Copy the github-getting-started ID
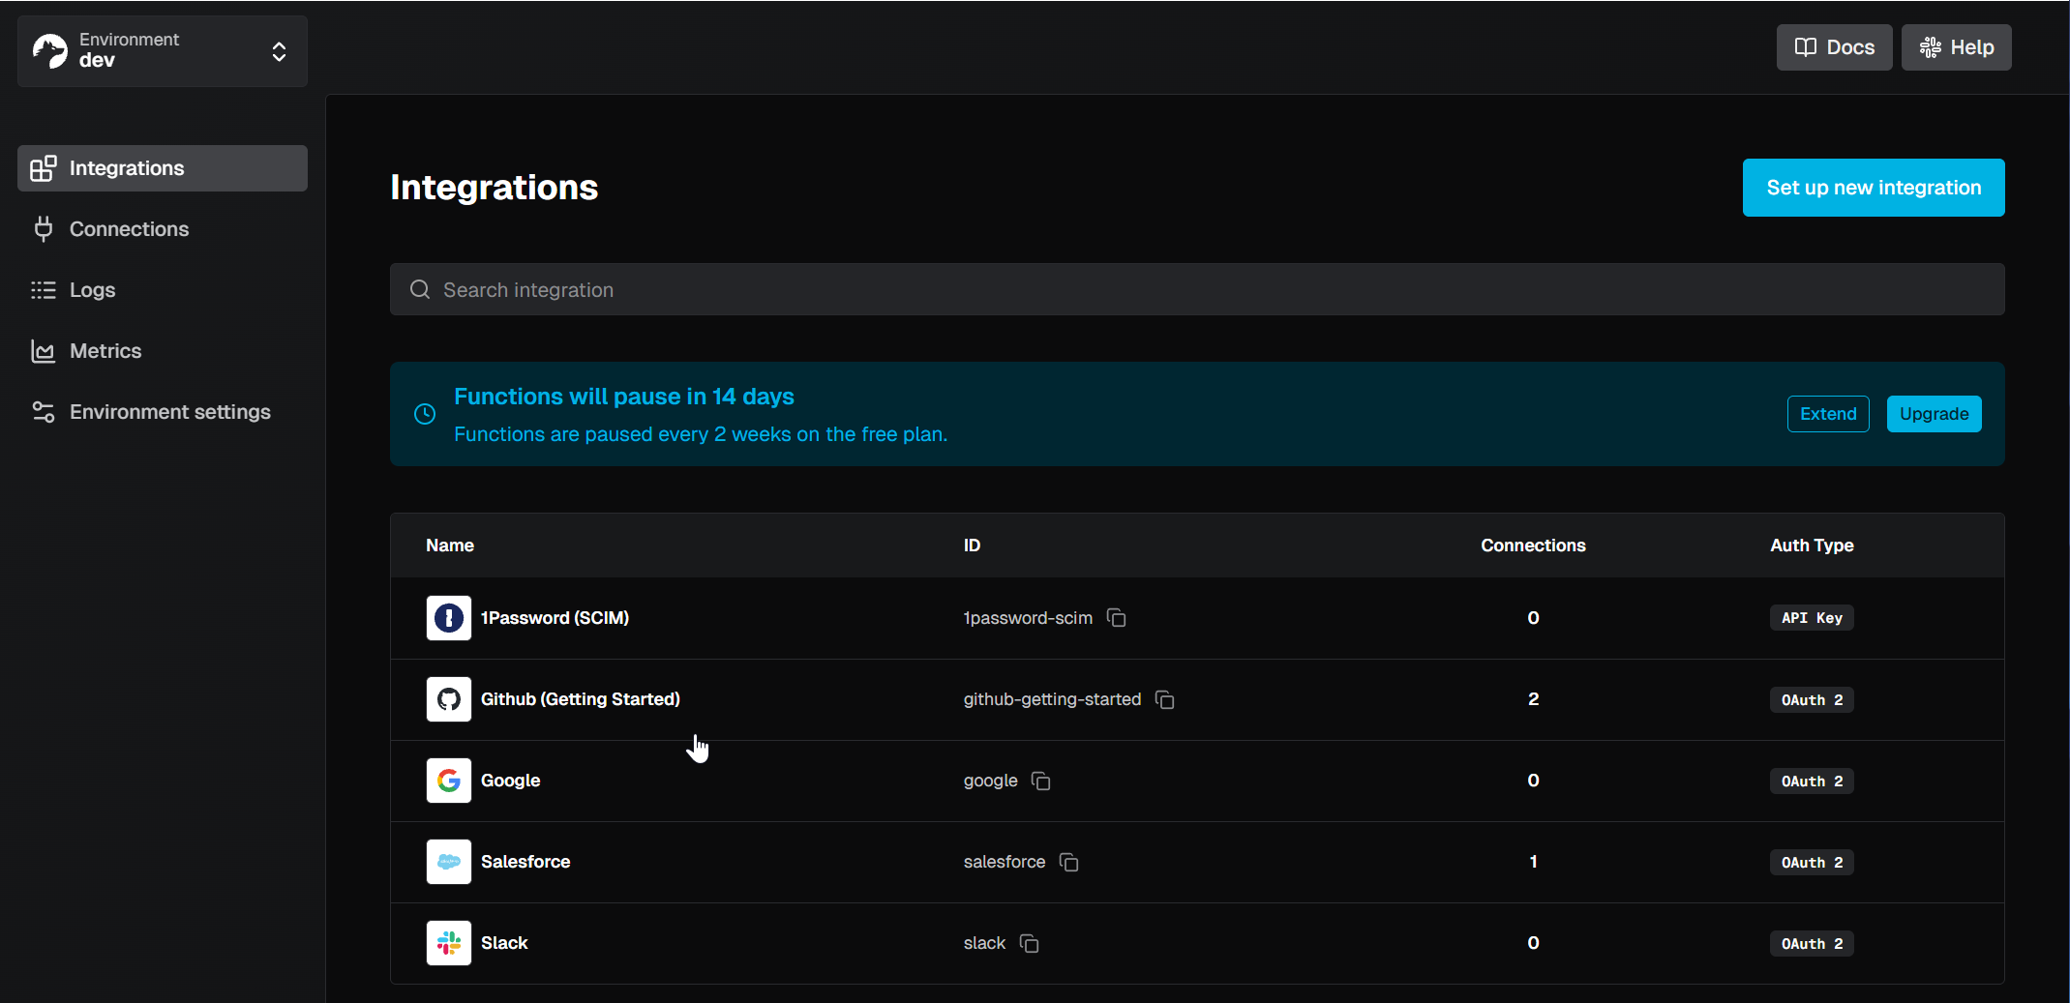The height and width of the screenshot is (1003, 2070). (x=1165, y=699)
